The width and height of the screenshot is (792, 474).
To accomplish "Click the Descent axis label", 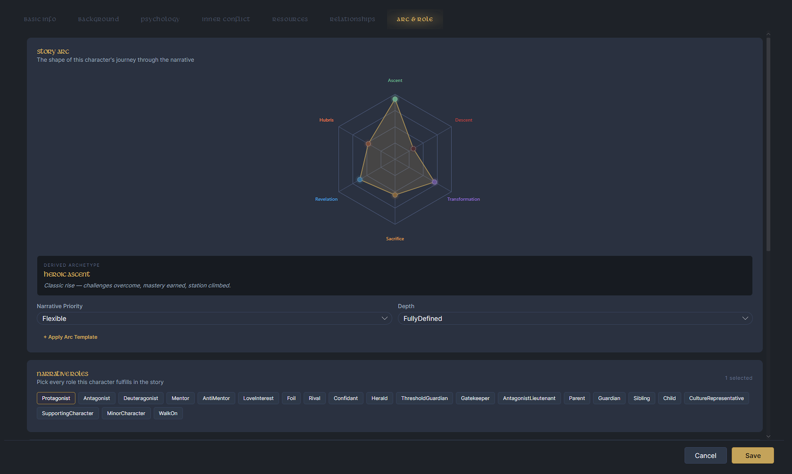I will 464,120.
